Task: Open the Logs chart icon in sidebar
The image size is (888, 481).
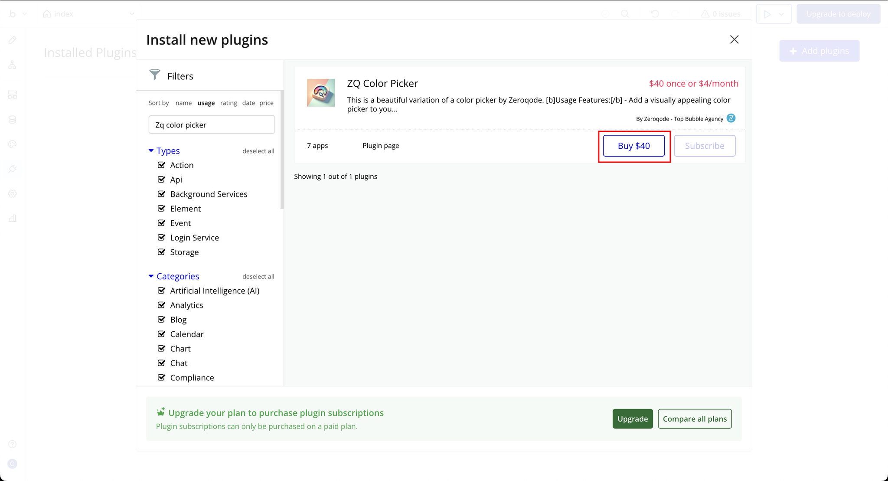Action: coord(12,218)
